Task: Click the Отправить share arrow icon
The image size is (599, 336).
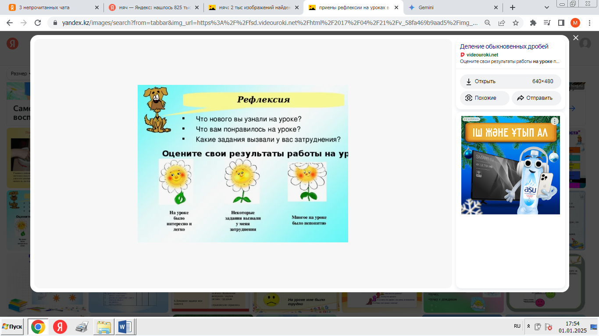Action: (x=521, y=98)
